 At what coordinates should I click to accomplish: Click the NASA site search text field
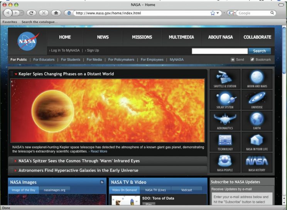(219, 51)
